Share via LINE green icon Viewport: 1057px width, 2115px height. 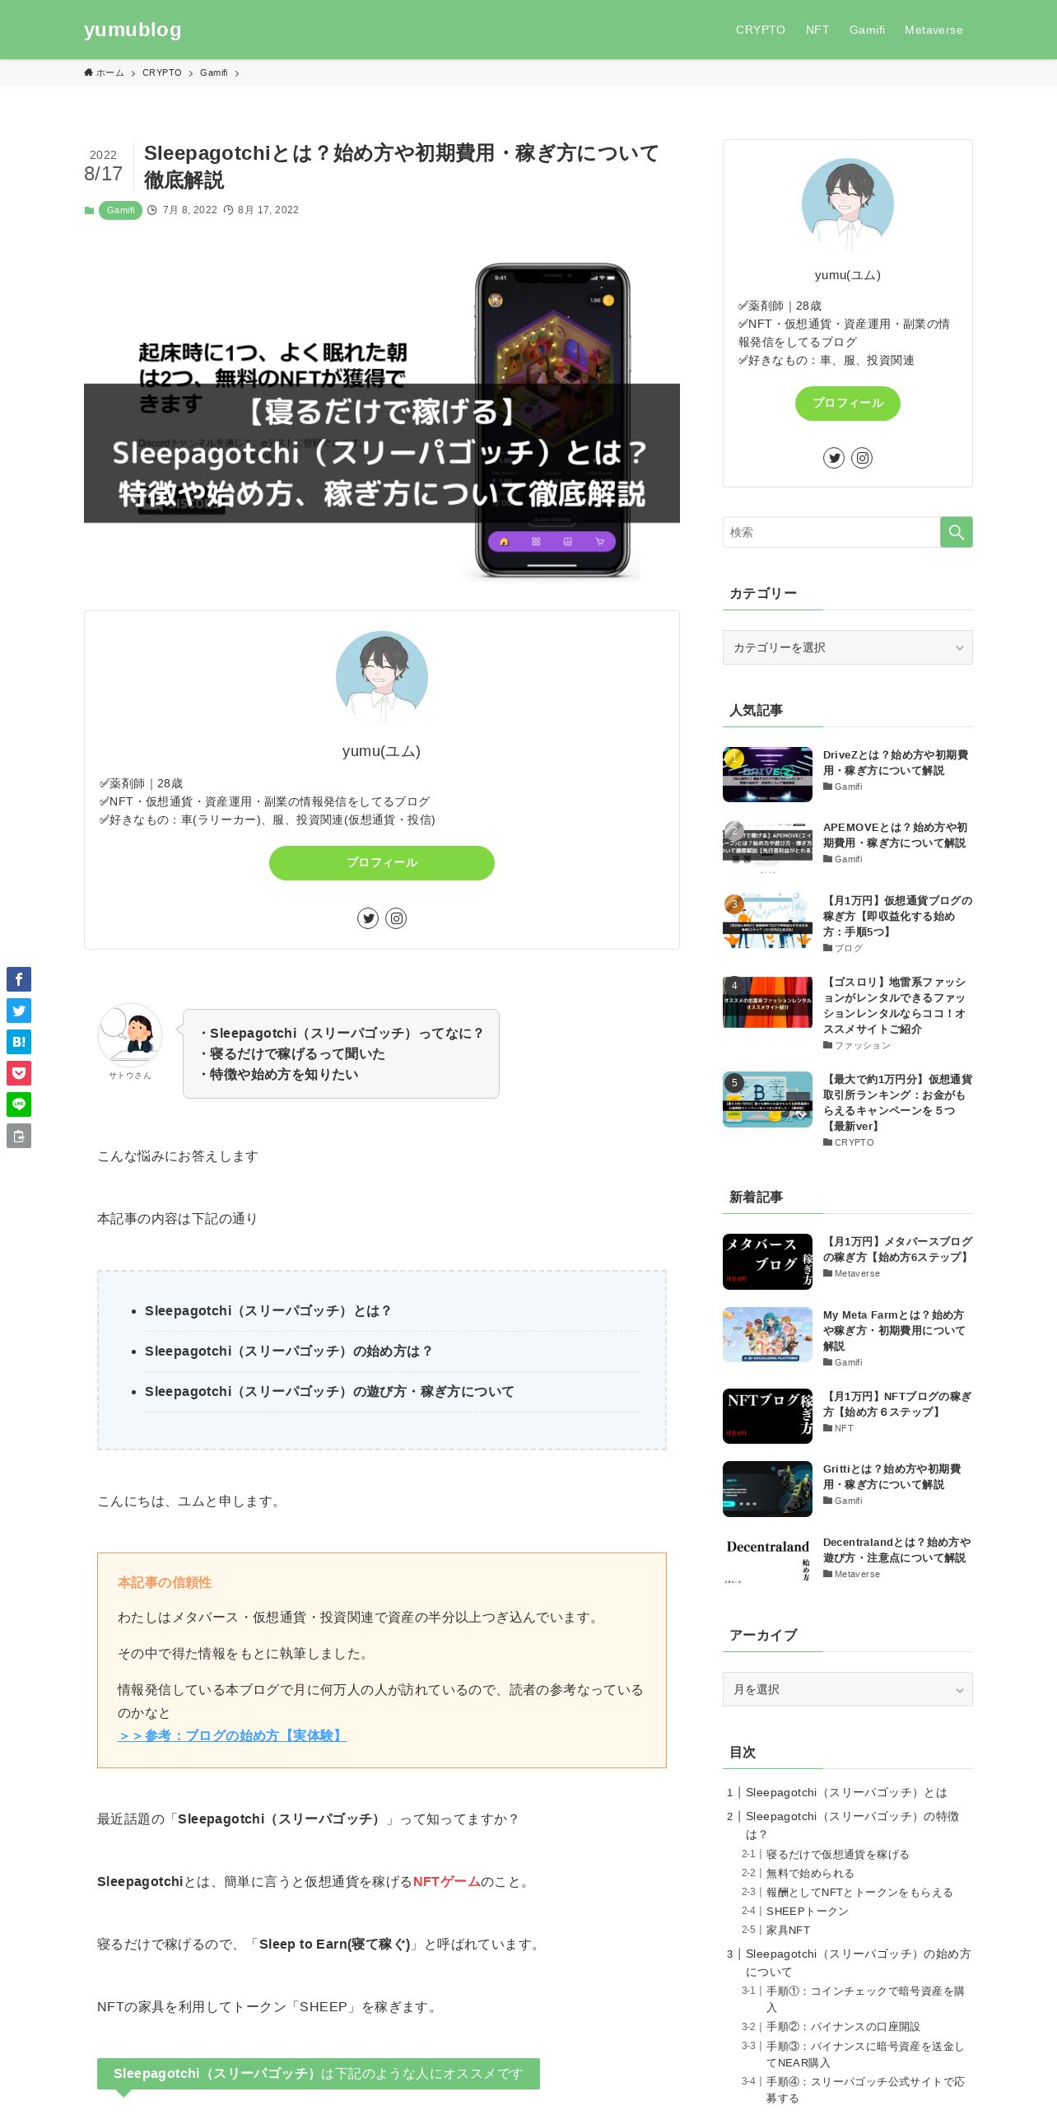coord(19,1104)
